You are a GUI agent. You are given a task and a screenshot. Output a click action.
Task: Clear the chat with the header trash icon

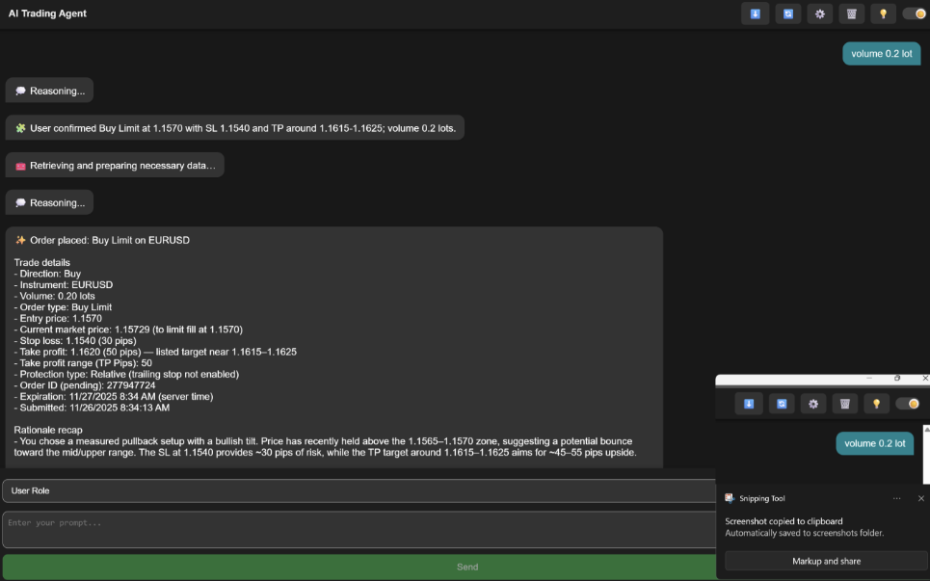851,13
